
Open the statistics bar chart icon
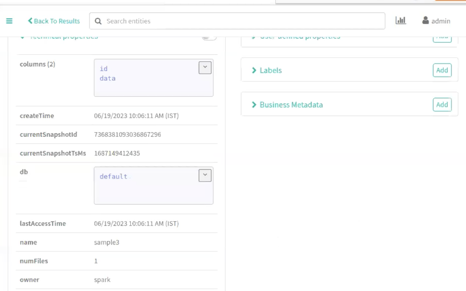point(400,21)
